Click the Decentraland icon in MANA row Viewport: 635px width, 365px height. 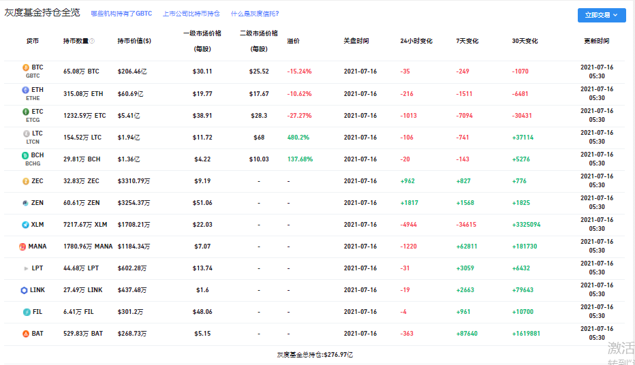[22, 247]
